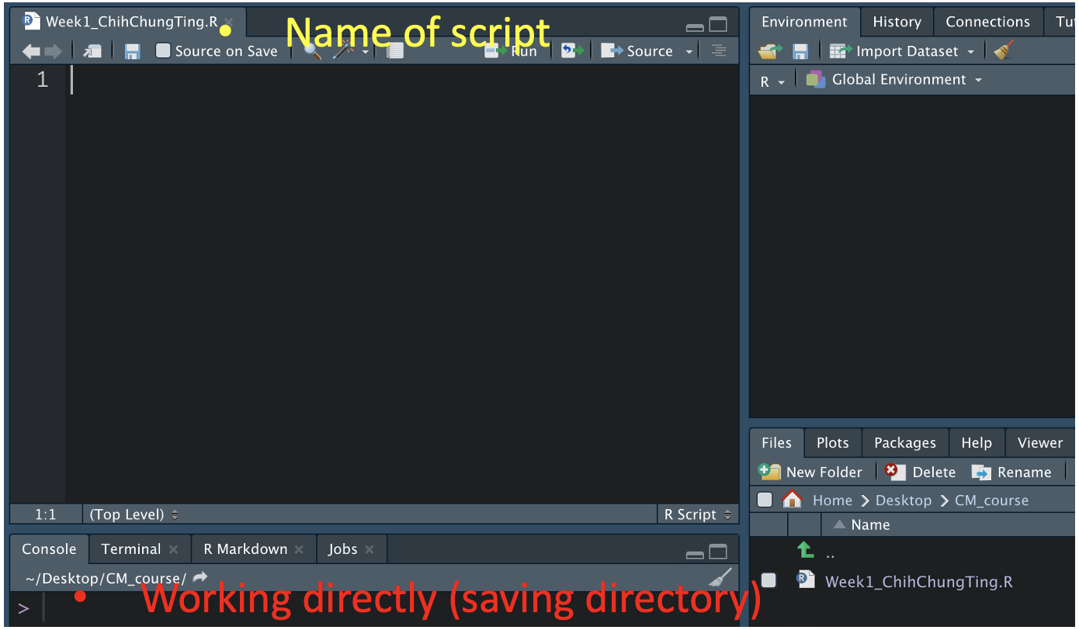Minimize the source editor pane
Screen dimensions: 1079x630
pos(696,27)
